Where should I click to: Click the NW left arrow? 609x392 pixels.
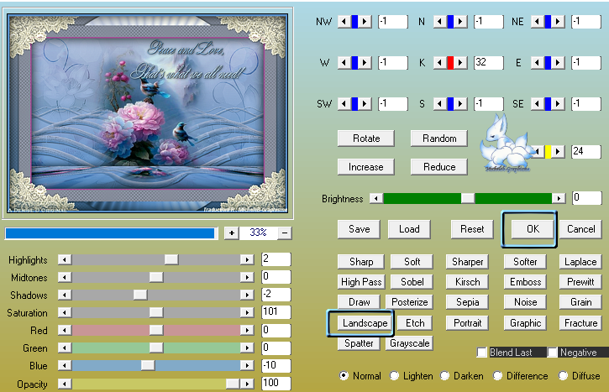[344, 22]
